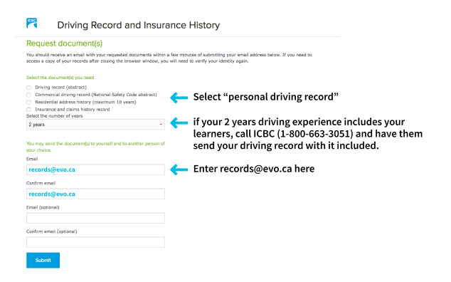Click the 'Select the document(s) you need' label
The width and height of the screenshot is (451, 282).
(x=60, y=78)
